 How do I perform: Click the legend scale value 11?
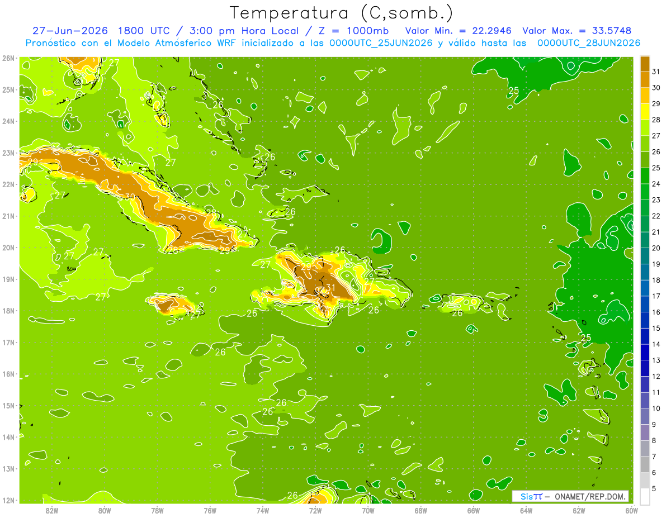[656, 392]
